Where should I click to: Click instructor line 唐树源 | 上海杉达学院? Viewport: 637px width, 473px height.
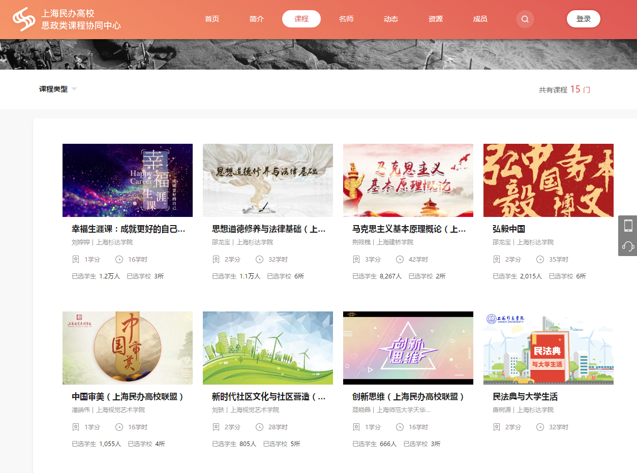(x=523, y=410)
